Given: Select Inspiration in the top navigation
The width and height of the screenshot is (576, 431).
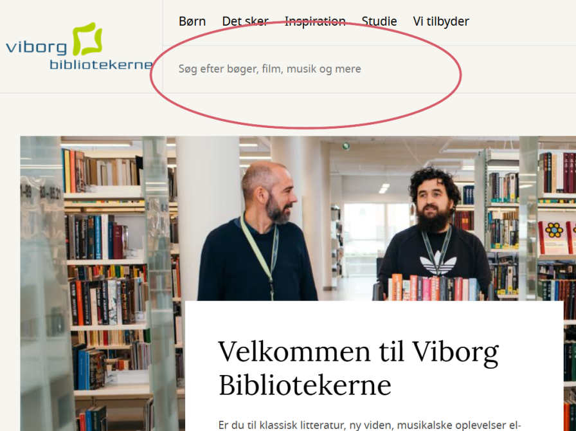Looking at the screenshot, I should coord(315,21).
